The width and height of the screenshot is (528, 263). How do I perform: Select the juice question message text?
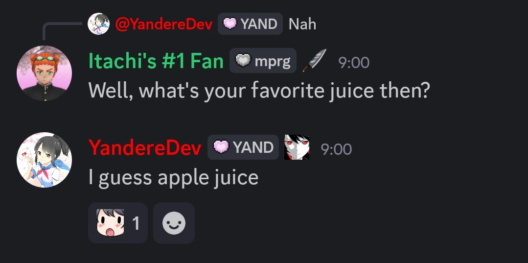[259, 91]
